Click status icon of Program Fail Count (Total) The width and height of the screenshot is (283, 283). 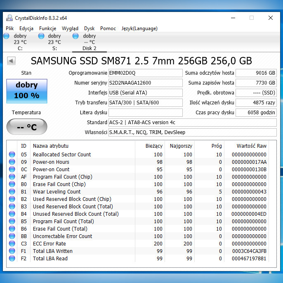[x=12, y=221]
